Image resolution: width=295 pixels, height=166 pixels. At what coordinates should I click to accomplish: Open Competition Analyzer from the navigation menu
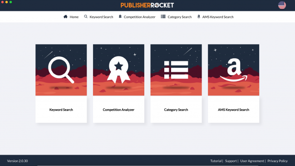pyautogui.click(x=140, y=17)
